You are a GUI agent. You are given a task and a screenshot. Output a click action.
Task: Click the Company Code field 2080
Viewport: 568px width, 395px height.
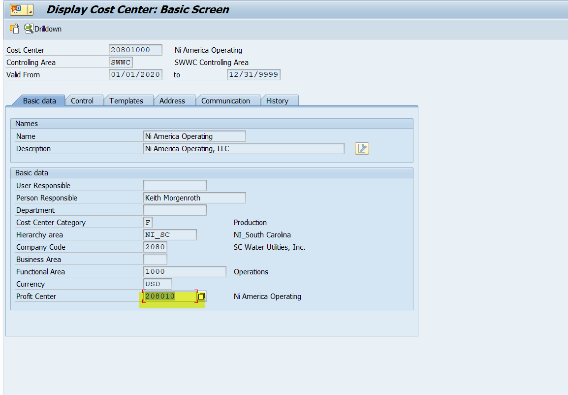tap(155, 247)
